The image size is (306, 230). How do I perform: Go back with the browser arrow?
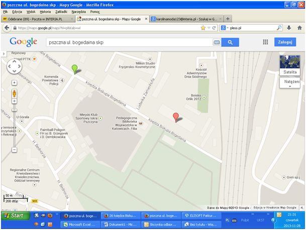click(7, 28)
